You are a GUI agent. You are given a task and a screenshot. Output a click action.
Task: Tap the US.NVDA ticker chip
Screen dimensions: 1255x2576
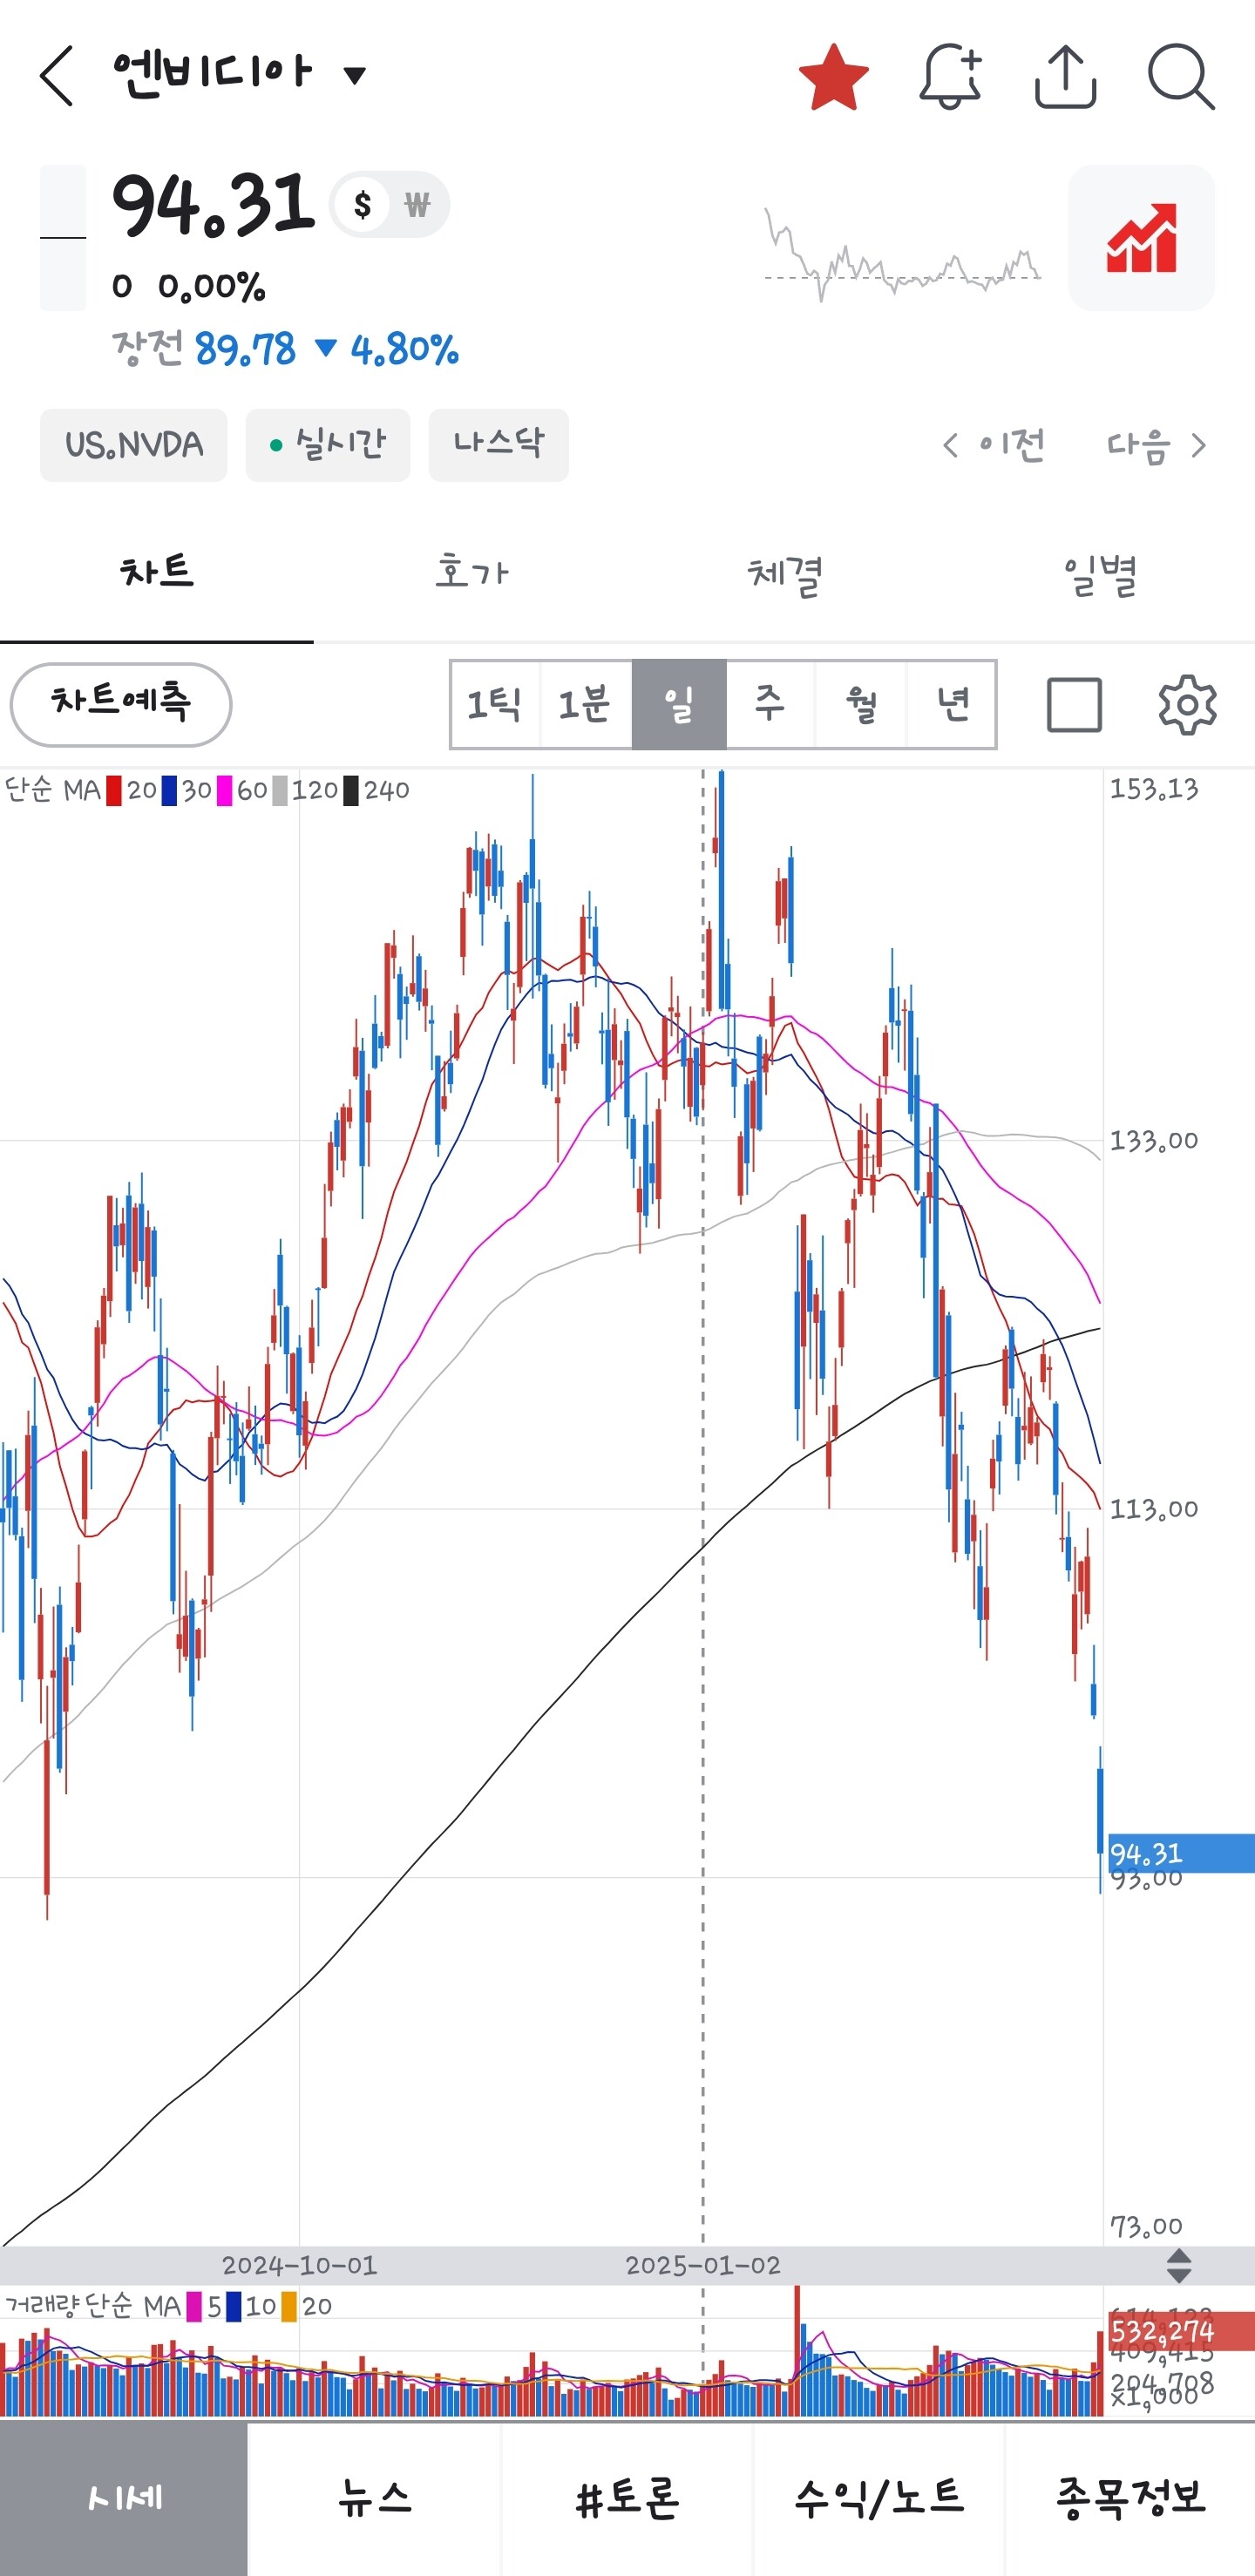pos(134,445)
